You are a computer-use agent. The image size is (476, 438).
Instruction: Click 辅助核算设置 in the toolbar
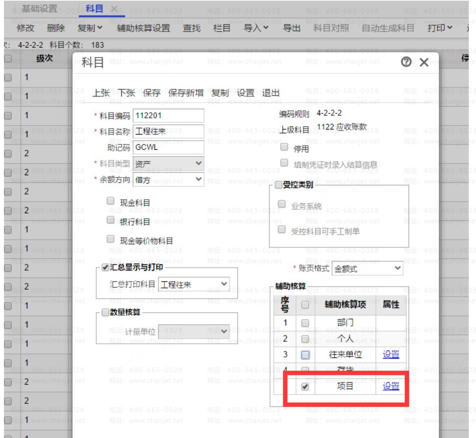click(143, 28)
